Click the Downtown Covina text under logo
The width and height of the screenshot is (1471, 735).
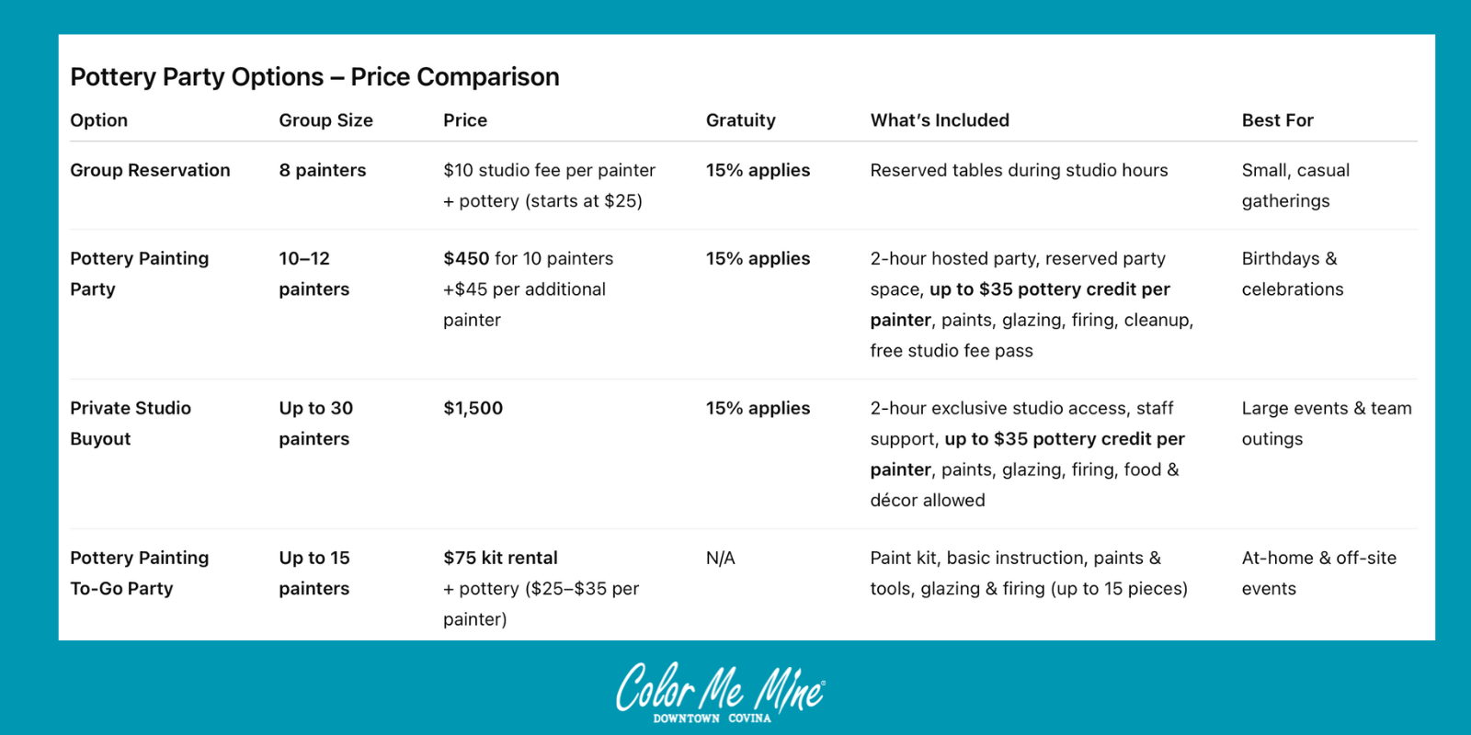tap(712, 718)
